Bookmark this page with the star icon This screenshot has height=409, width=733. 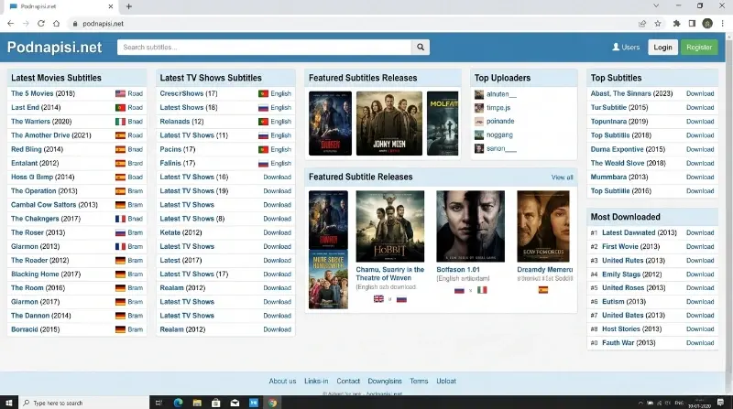[658, 24]
